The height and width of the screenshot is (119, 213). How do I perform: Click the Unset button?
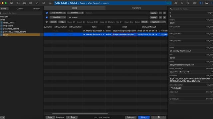point(144,22)
